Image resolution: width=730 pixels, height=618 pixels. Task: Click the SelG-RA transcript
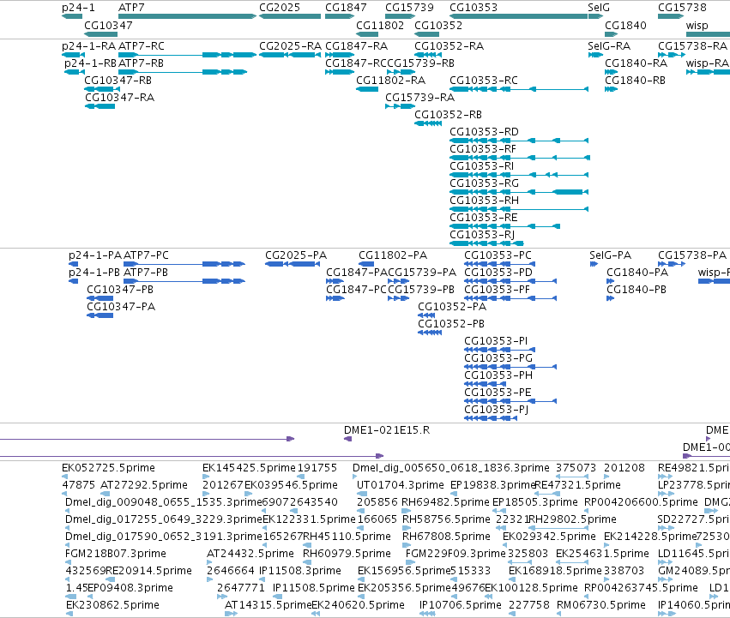tap(595, 55)
